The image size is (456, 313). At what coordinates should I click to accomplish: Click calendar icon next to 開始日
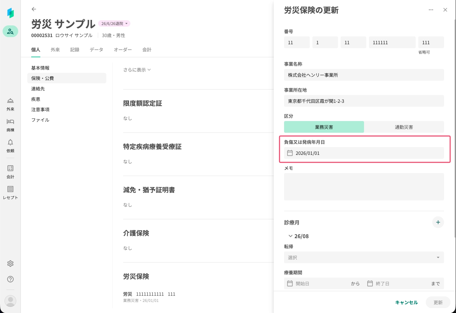click(x=290, y=283)
